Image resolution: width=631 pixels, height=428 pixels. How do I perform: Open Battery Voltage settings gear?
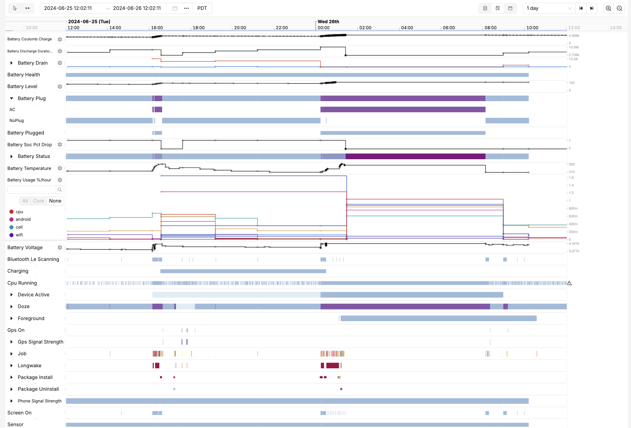pyautogui.click(x=60, y=247)
